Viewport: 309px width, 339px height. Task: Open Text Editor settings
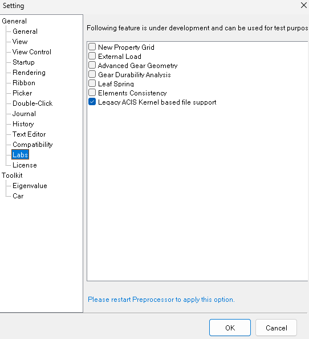[29, 134]
